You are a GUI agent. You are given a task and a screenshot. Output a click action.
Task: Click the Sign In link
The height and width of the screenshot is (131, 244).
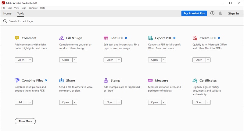[233, 13]
